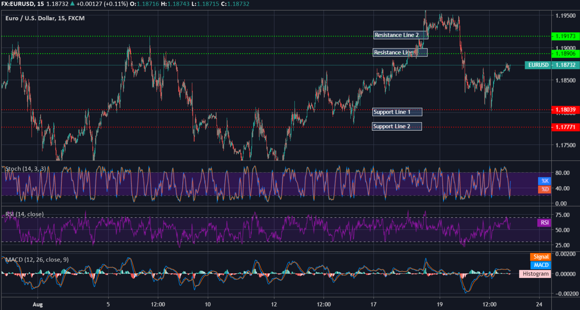This screenshot has height=310, width=580.
Task: Click the blue MACD label tag
Action: click(x=540, y=265)
